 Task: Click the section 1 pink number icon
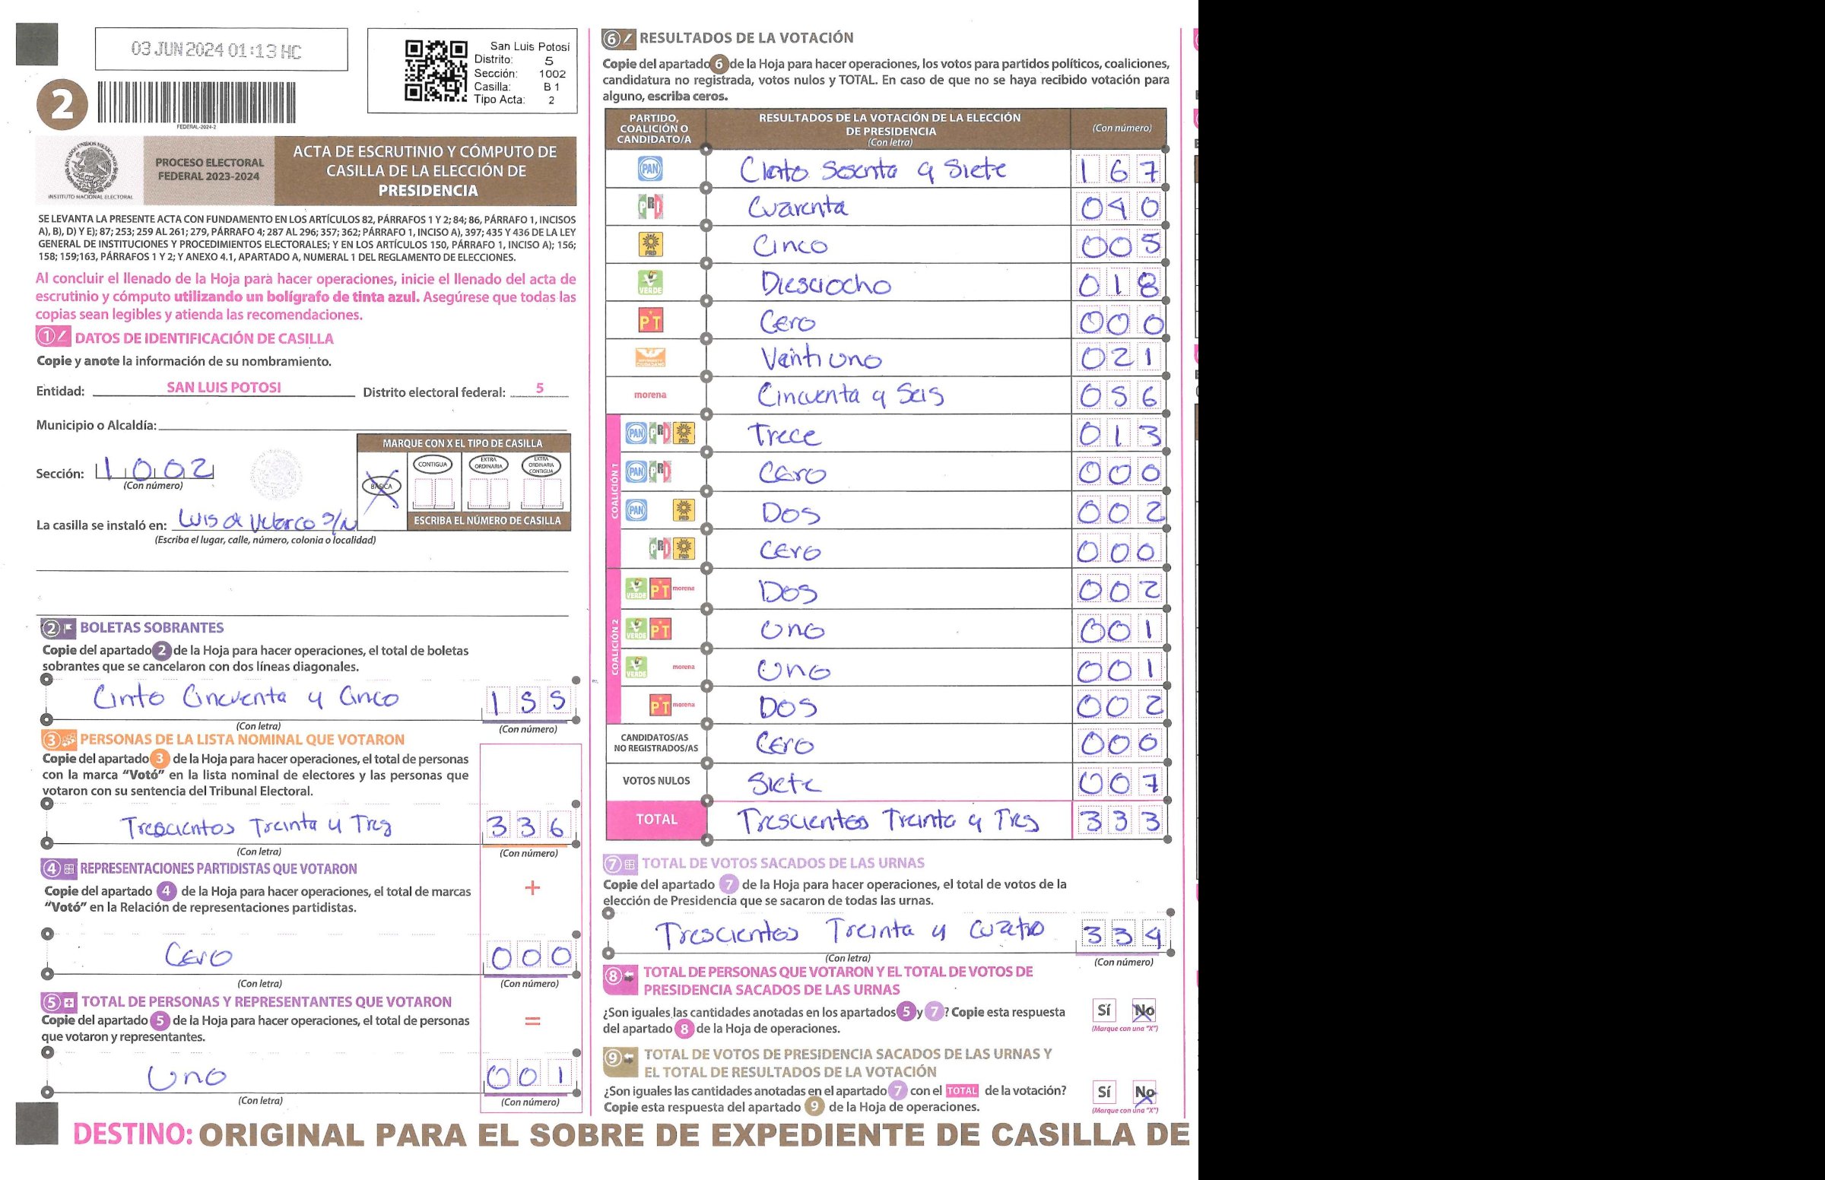click(53, 337)
